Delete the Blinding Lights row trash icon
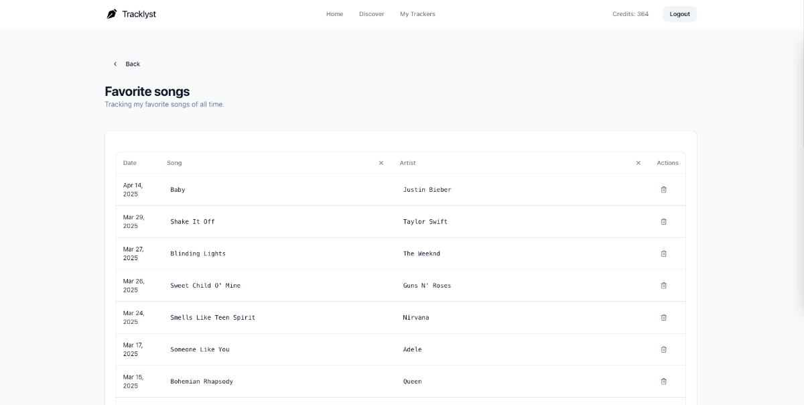The height and width of the screenshot is (405, 804). [664, 253]
